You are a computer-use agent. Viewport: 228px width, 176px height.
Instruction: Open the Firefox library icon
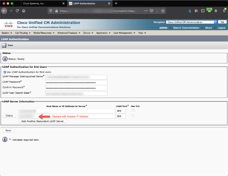pos(196,11)
